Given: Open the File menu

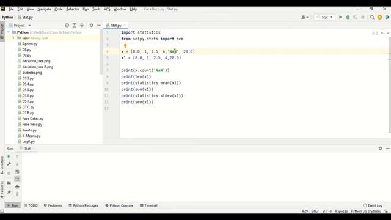Looking at the screenshot, I should click(x=11, y=9).
